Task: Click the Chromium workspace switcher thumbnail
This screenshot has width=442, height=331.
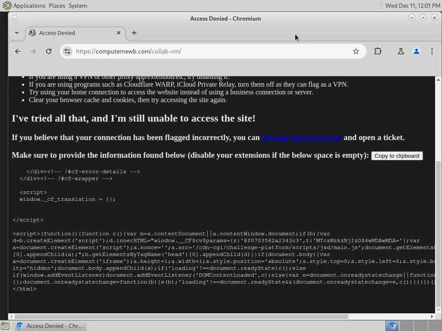Action: [x=392, y=326]
